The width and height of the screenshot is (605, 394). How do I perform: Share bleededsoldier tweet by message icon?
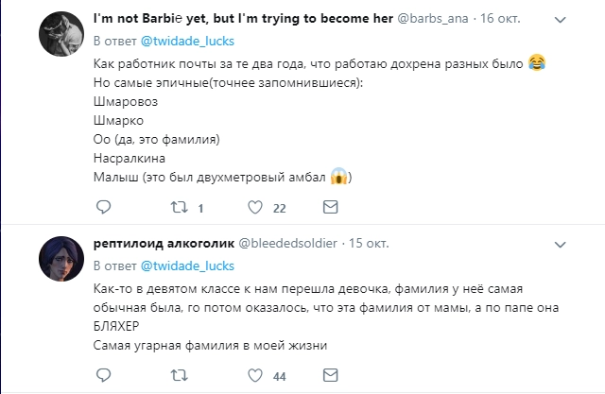[329, 375]
